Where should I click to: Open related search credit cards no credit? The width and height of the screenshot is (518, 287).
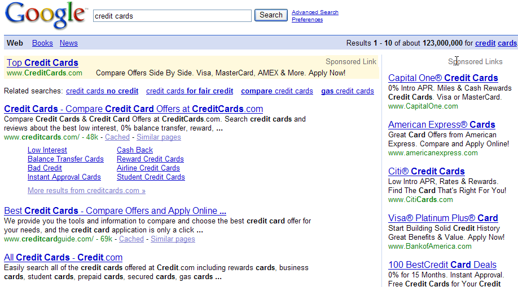tap(102, 91)
